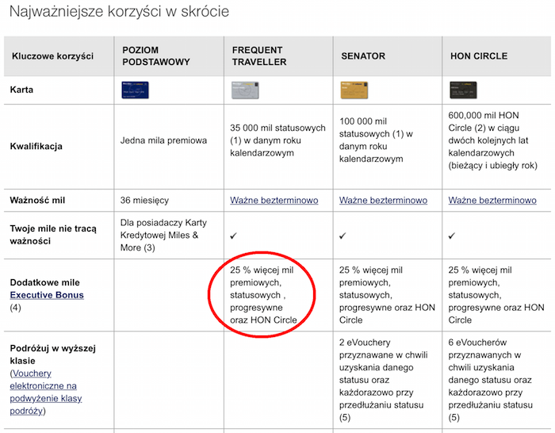The width and height of the screenshot is (555, 433).
Task: Open 'Ważne bezterminowo' link in Senator column
Action: tap(383, 200)
